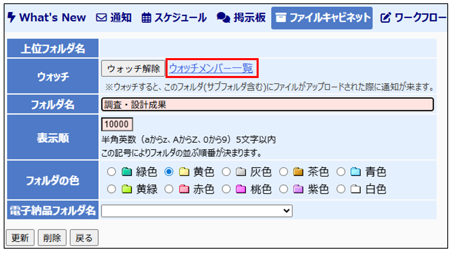
Task: Open the ウォッチメンバー一覧 link
Action: (x=211, y=68)
